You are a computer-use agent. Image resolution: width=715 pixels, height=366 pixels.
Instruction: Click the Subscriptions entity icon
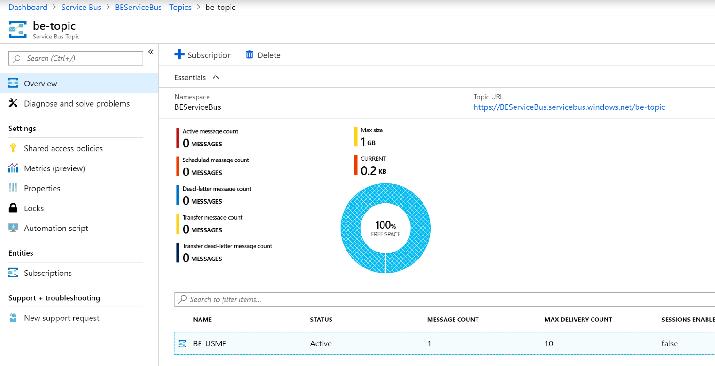pos(13,273)
